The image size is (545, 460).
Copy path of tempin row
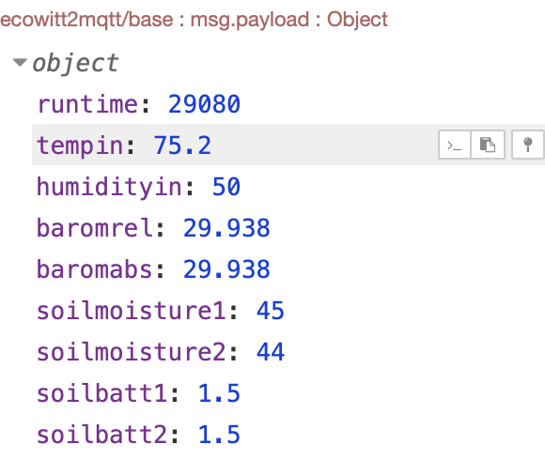454,145
